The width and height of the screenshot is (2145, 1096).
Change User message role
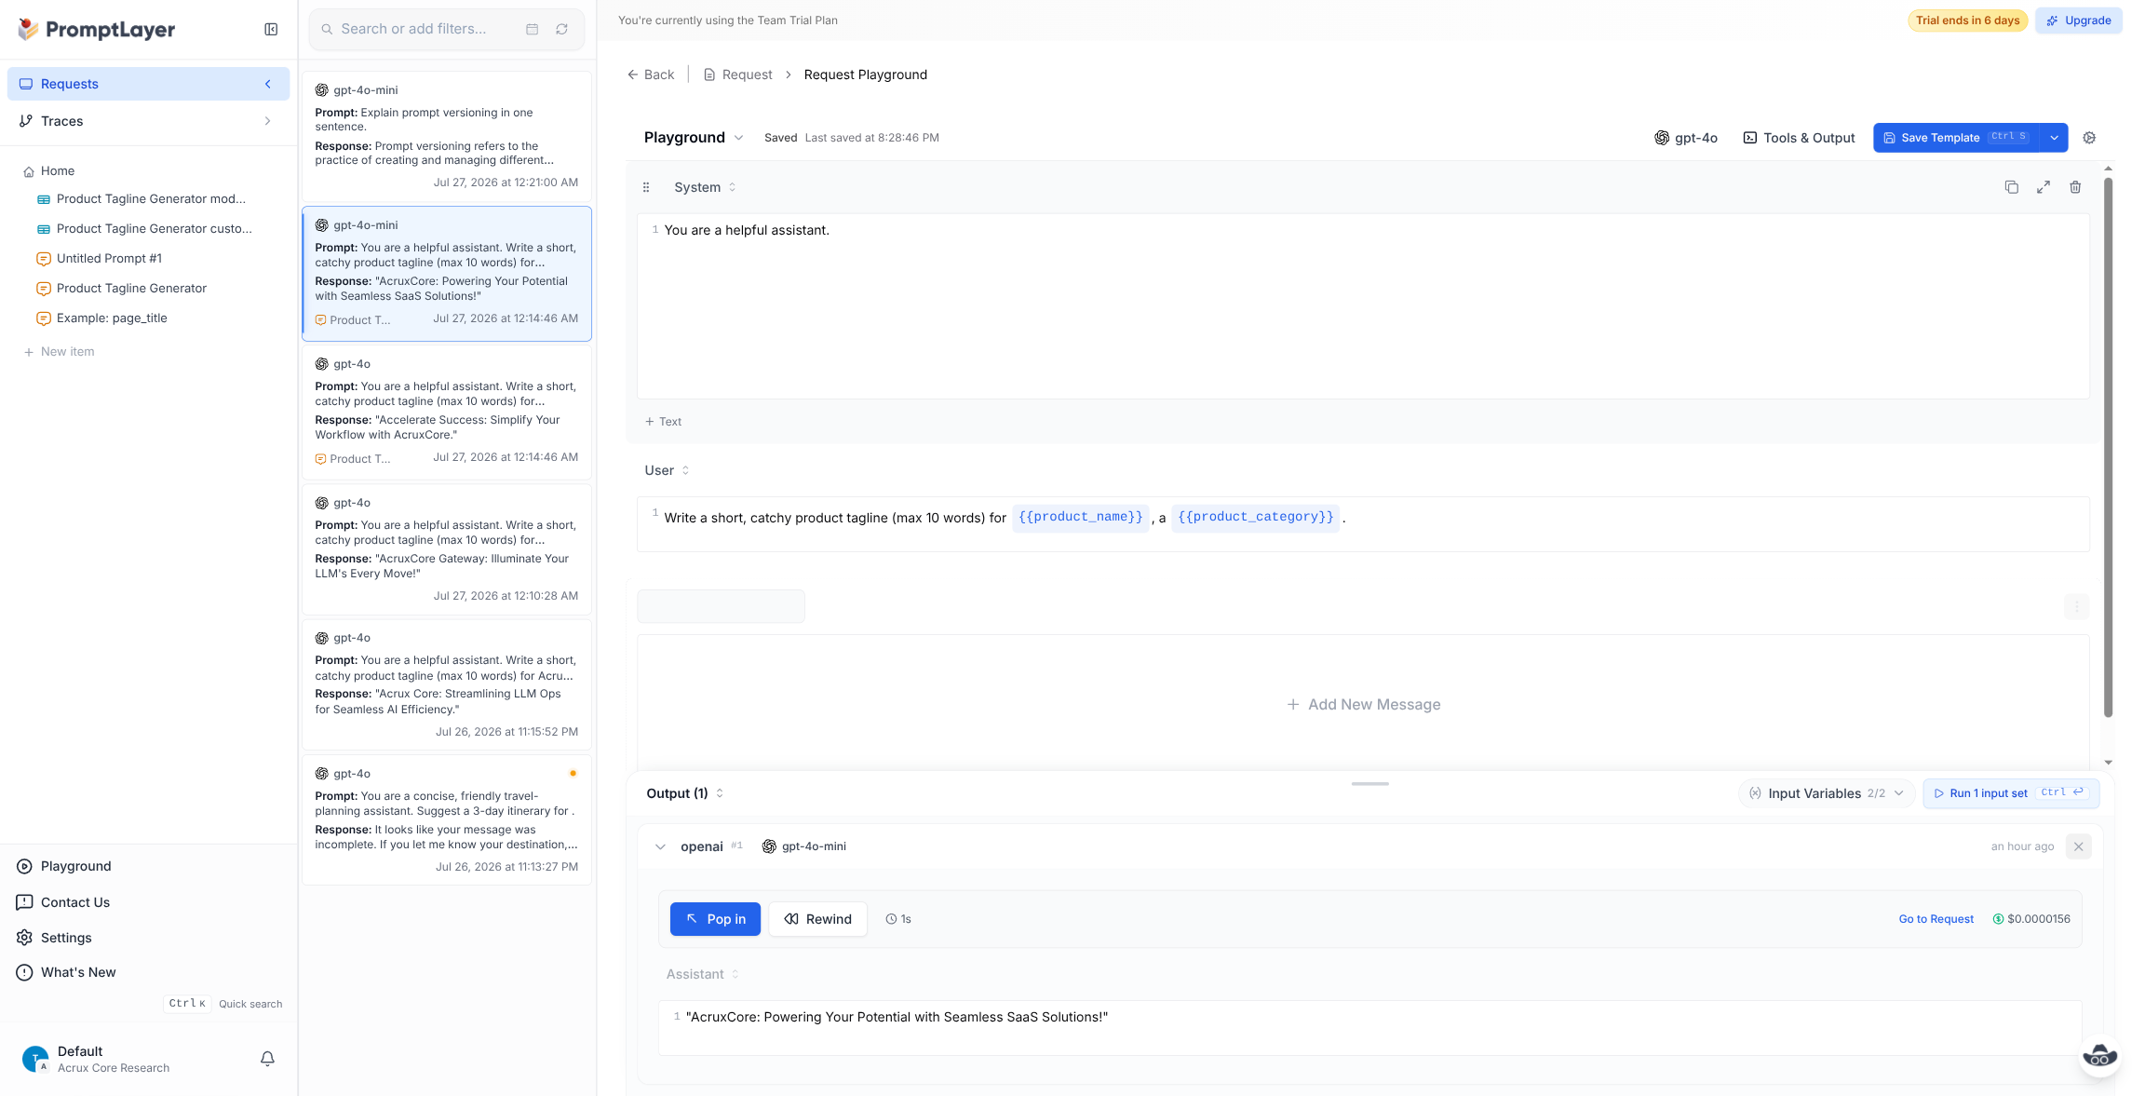point(667,470)
